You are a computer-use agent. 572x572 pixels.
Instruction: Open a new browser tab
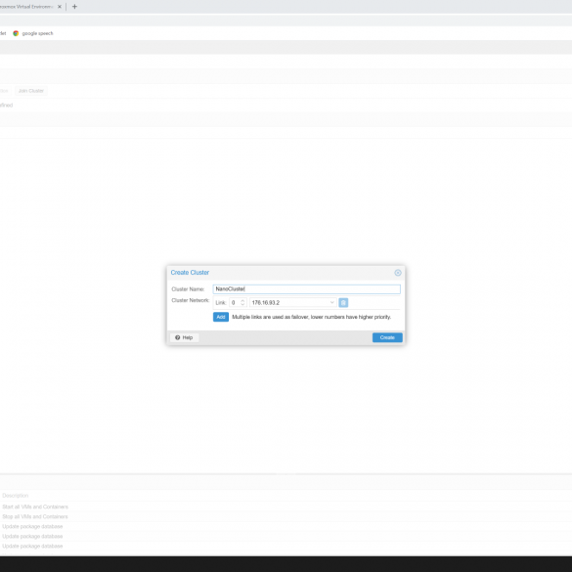74,7
